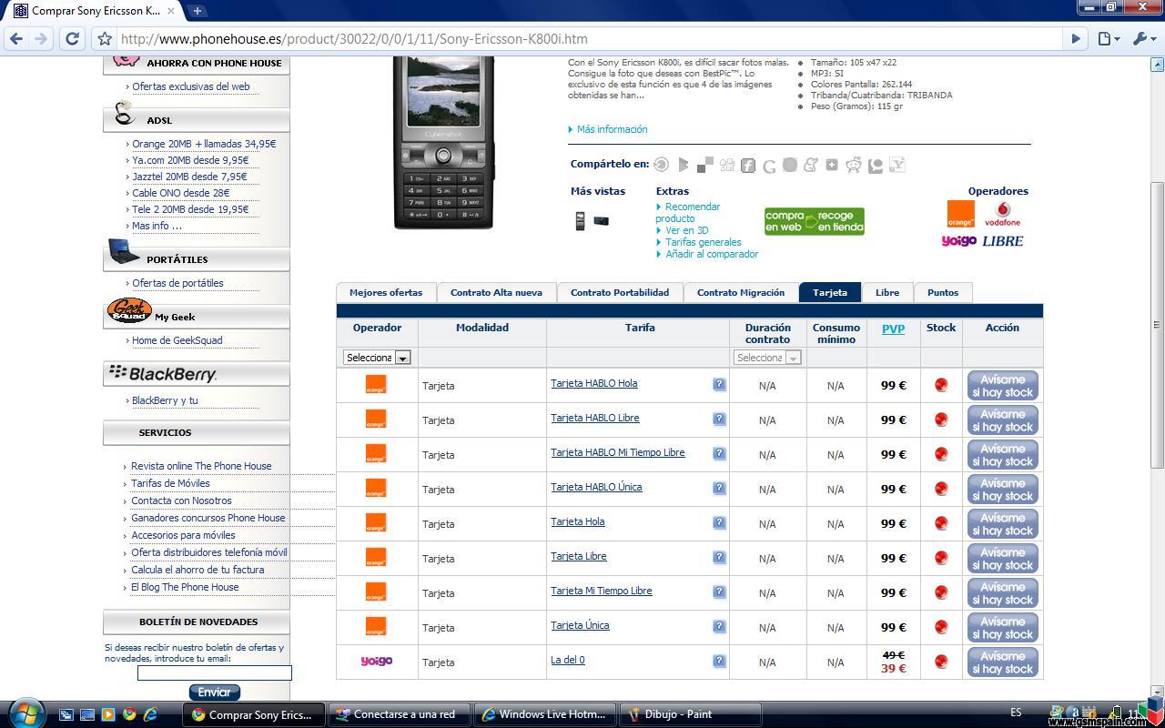Share on Google via the G icon
Viewport: 1165px width, 728px height.
click(x=769, y=165)
